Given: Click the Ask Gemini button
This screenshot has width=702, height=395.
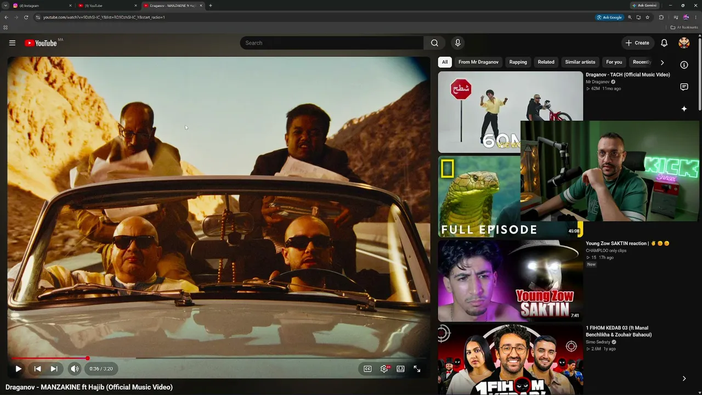Looking at the screenshot, I should 644,5.
